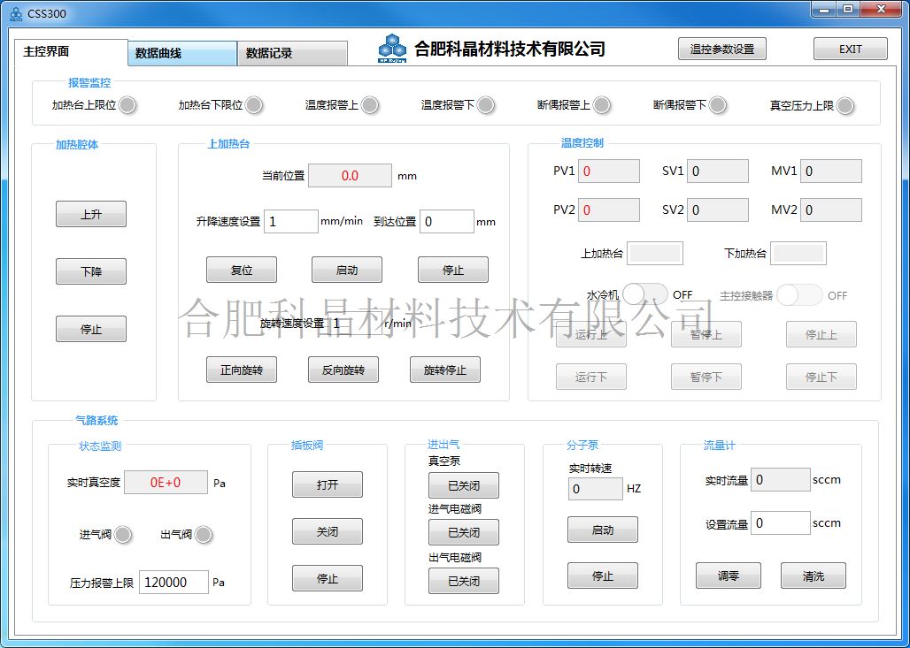Viewport: 910px width, 648px height.
Task: Click the EXIT button
Action: tap(850, 49)
